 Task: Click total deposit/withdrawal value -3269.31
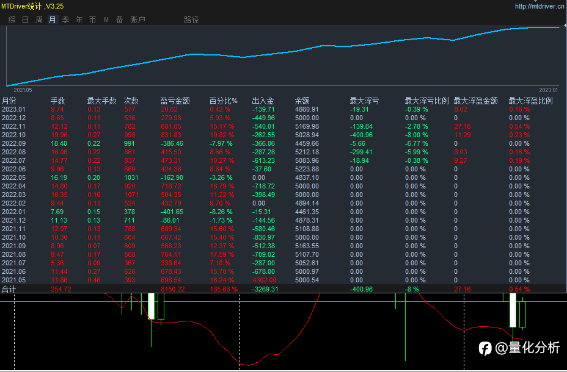[265, 290]
